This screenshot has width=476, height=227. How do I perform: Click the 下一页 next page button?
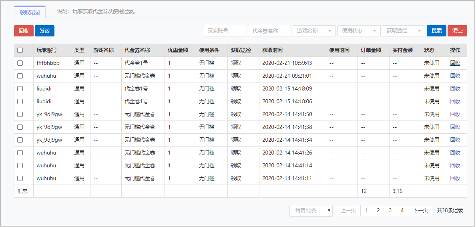point(420,210)
